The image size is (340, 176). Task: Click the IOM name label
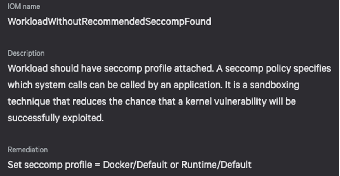[x=24, y=7]
